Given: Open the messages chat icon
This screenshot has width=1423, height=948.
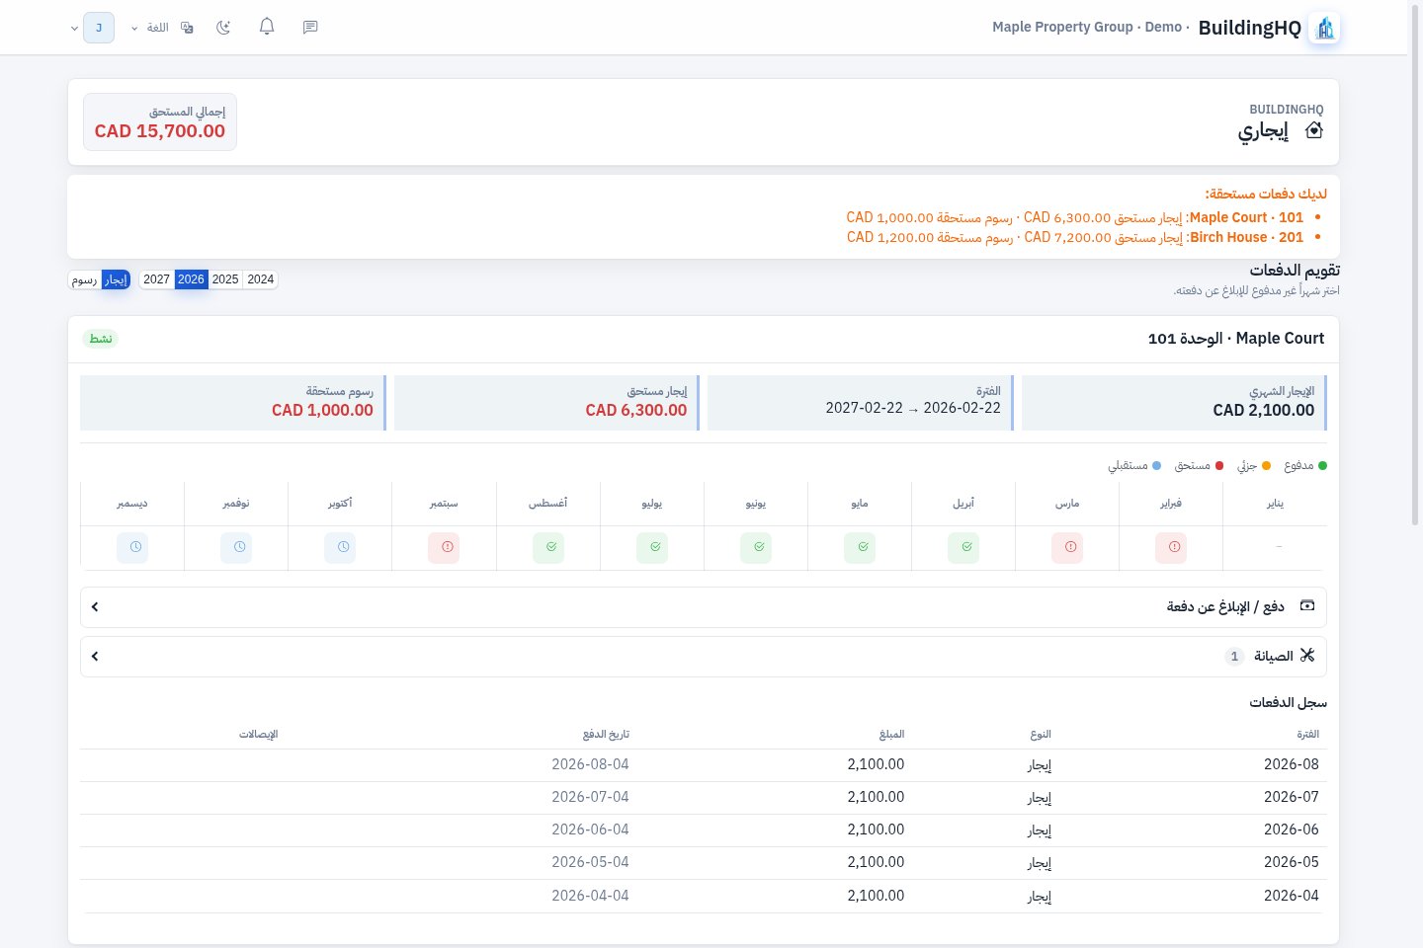Looking at the screenshot, I should tap(310, 28).
